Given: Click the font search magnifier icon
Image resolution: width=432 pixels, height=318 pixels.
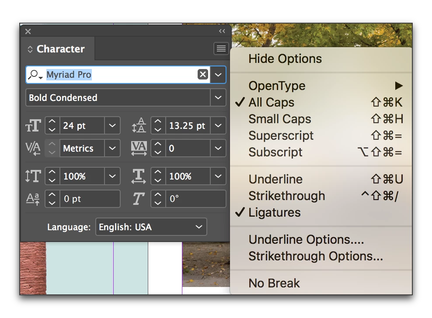Looking at the screenshot, I should pos(34,75).
